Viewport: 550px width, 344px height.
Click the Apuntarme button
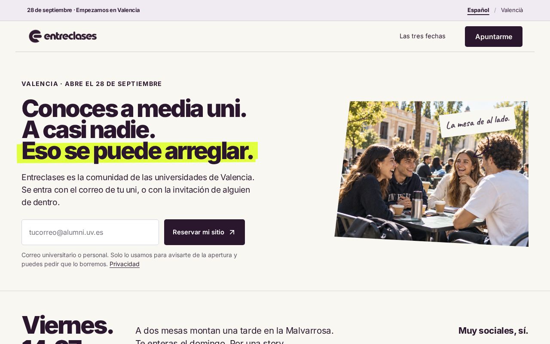click(x=494, y=37)
